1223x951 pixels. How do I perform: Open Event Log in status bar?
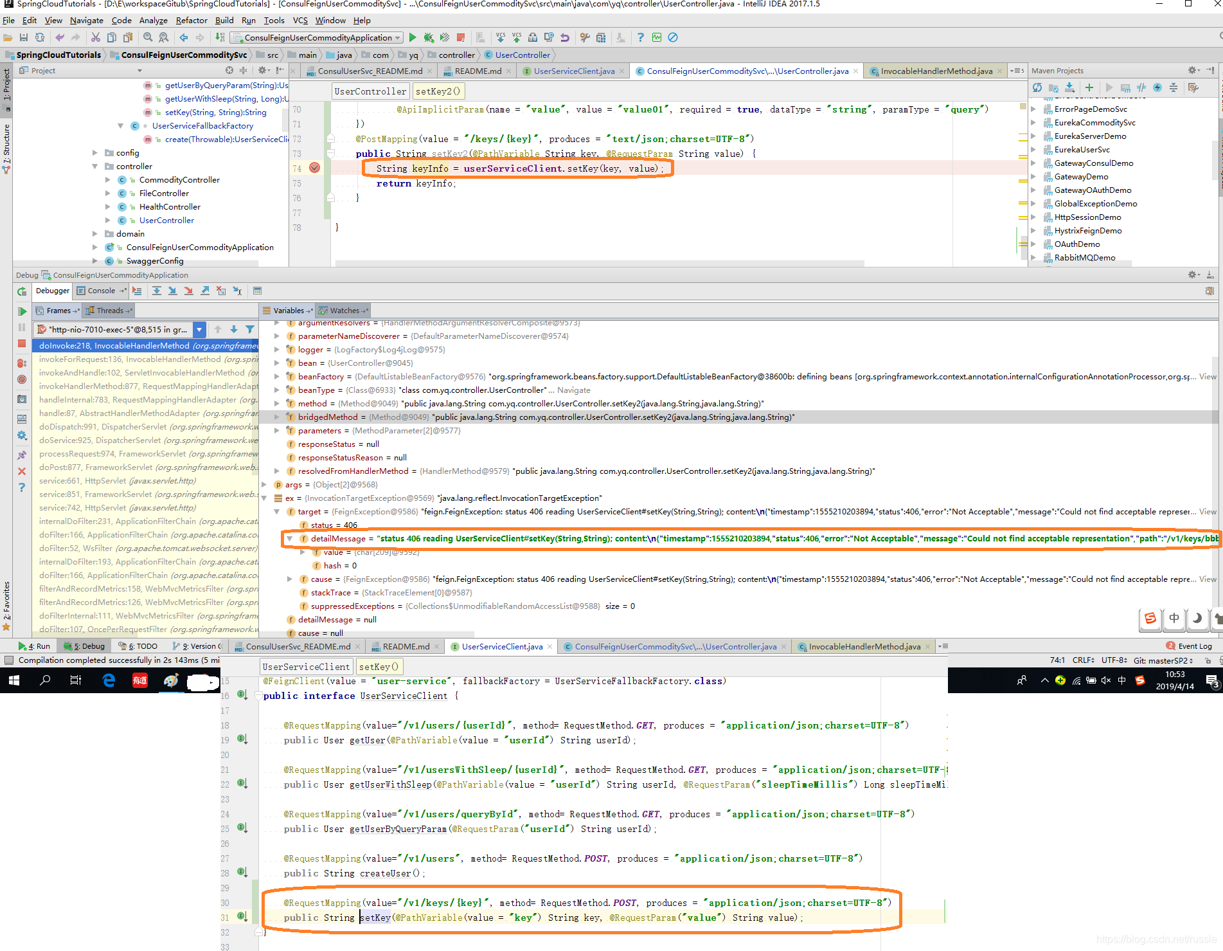click(1189, 646)
